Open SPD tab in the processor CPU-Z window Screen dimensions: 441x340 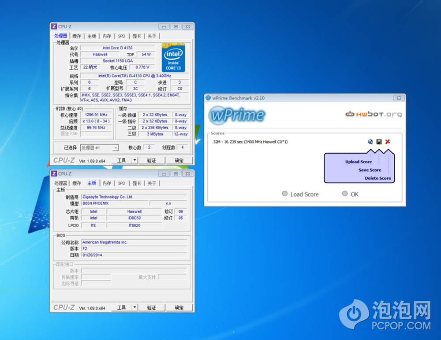click(x=122, y=36)
